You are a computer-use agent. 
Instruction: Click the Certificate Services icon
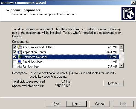[x=20, y=57]
